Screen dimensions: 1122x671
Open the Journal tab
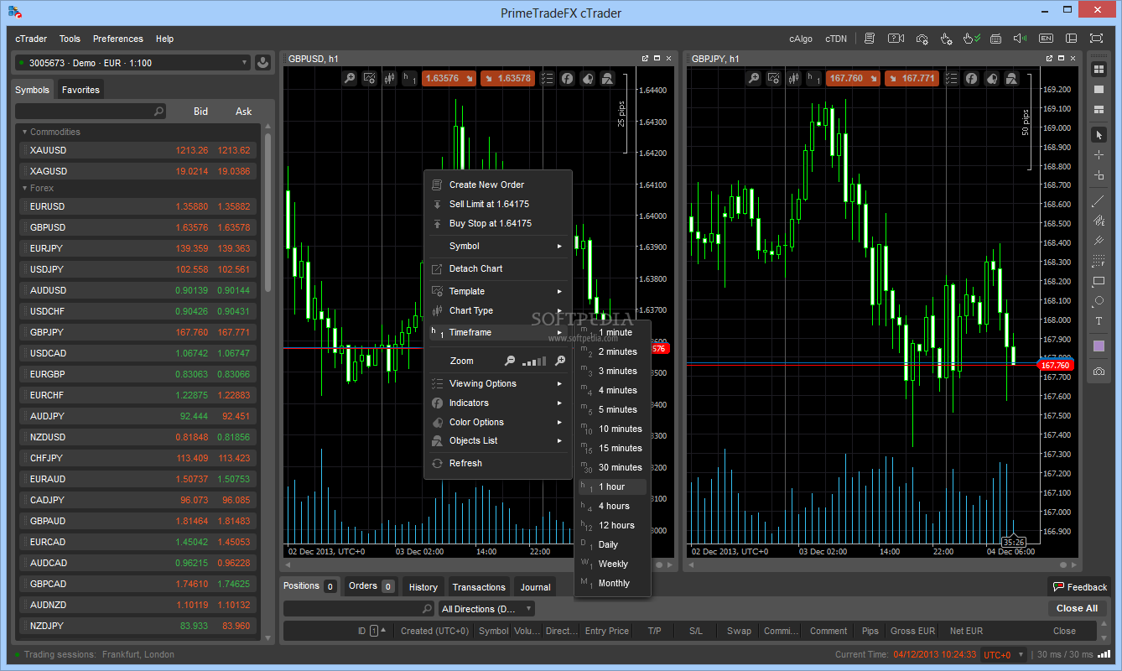(x=535, y=586)
